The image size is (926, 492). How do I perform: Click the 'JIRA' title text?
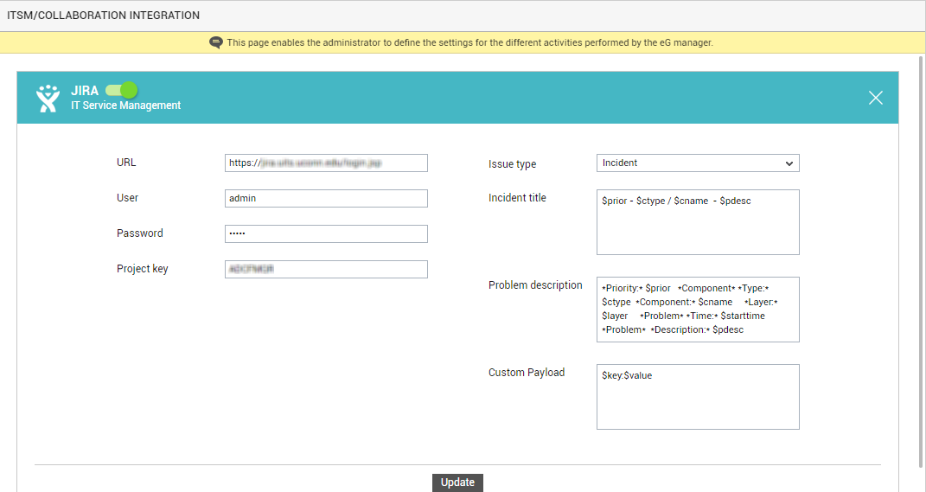coord(85,91)
